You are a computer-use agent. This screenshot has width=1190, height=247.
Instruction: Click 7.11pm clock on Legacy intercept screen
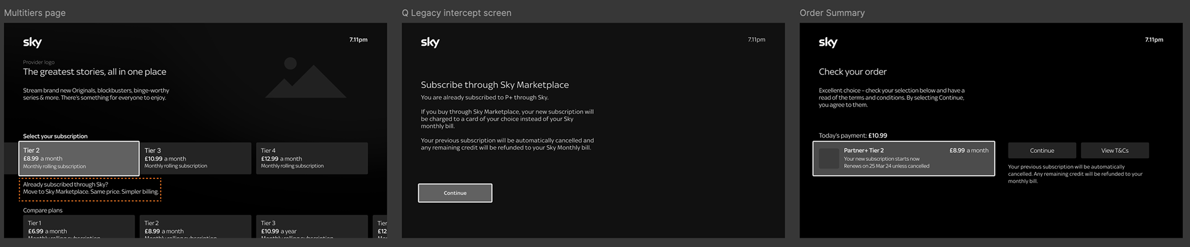coord(756,40)
